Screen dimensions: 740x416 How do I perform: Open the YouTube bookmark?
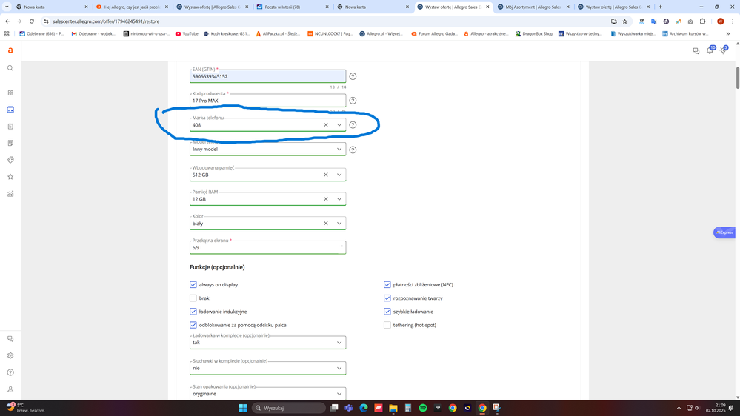point(187,33)
